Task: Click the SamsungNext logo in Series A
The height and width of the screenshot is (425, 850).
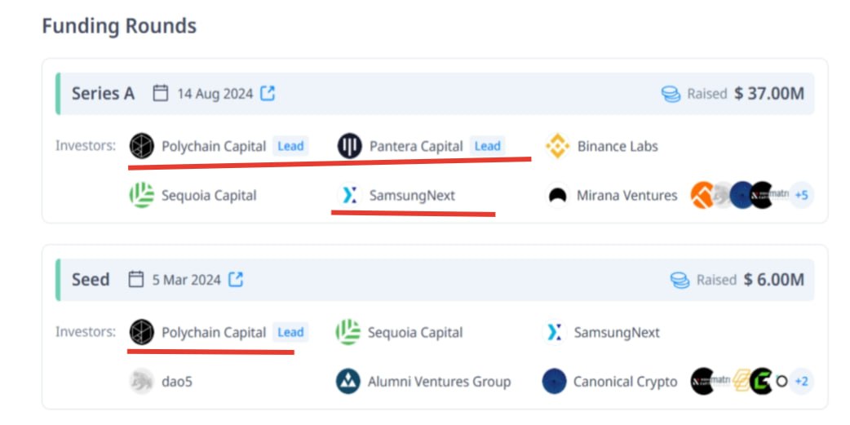Action: 350,195
